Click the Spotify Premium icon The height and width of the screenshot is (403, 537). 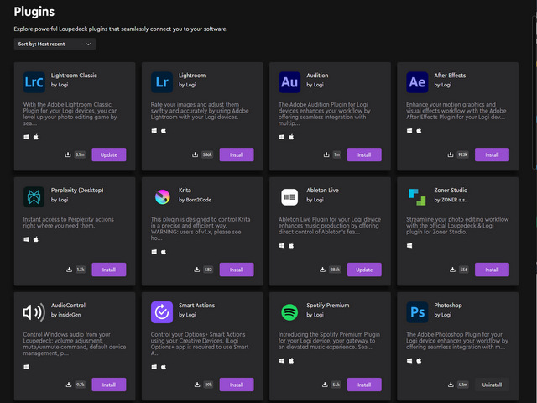(289, 312)
